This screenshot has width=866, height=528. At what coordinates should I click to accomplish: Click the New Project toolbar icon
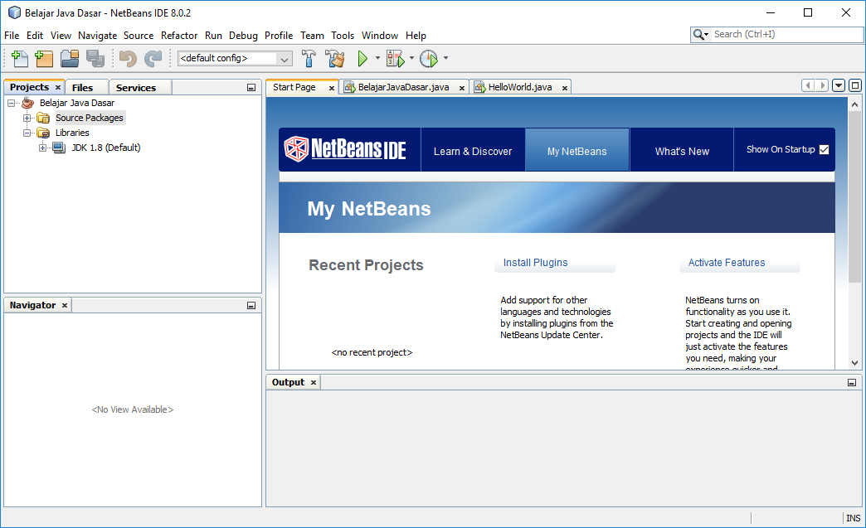[44, 58]
